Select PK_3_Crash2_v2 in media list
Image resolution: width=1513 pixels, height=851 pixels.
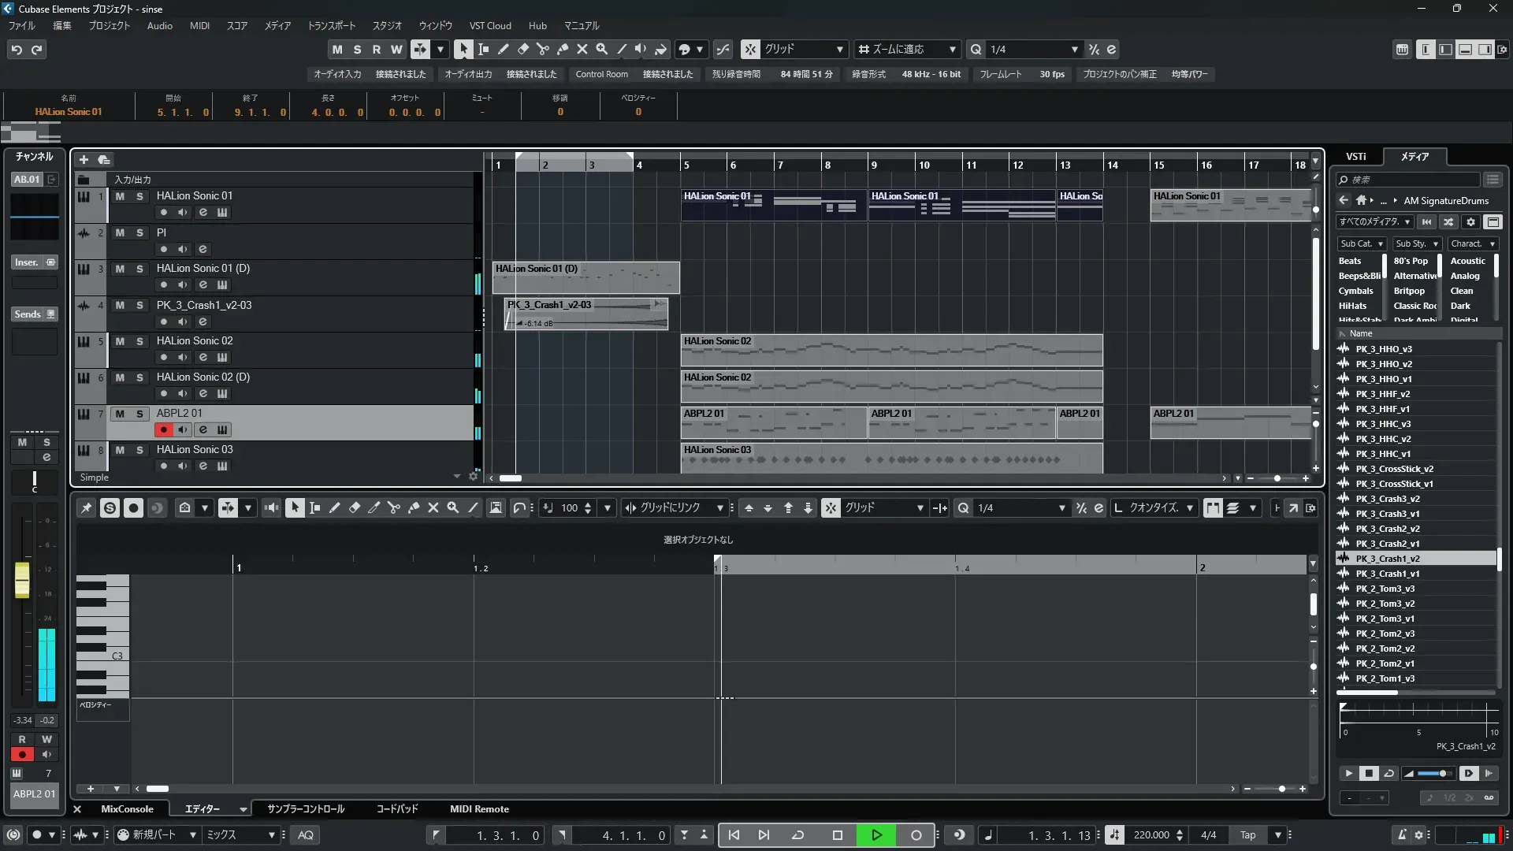[1388, 530]
